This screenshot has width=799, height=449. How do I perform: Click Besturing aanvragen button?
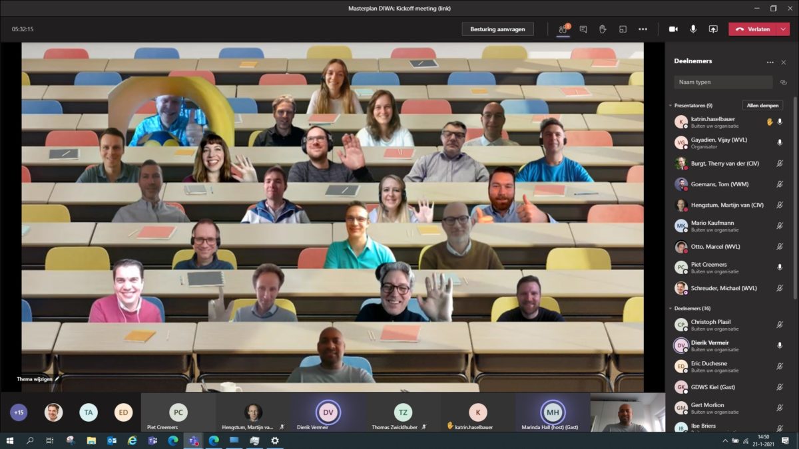point(497,29)
